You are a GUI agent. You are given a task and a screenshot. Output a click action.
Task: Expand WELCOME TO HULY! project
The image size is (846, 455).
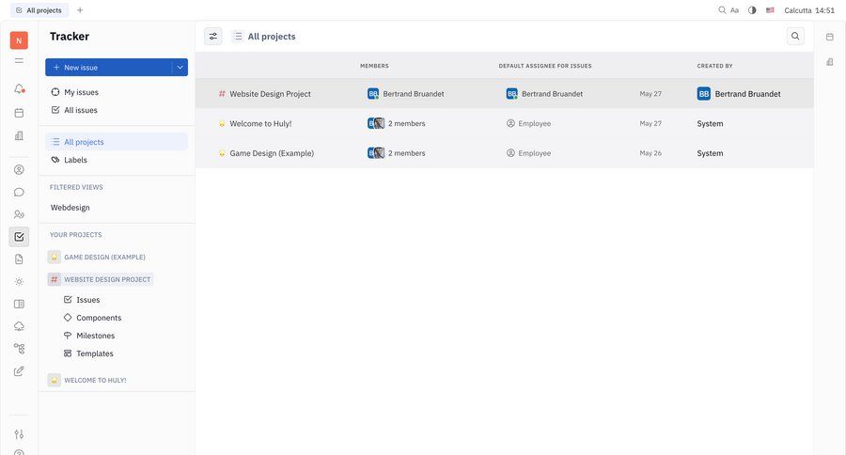(x=87, y=380)
